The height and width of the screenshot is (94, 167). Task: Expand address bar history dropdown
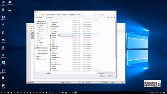coord(94,15)
